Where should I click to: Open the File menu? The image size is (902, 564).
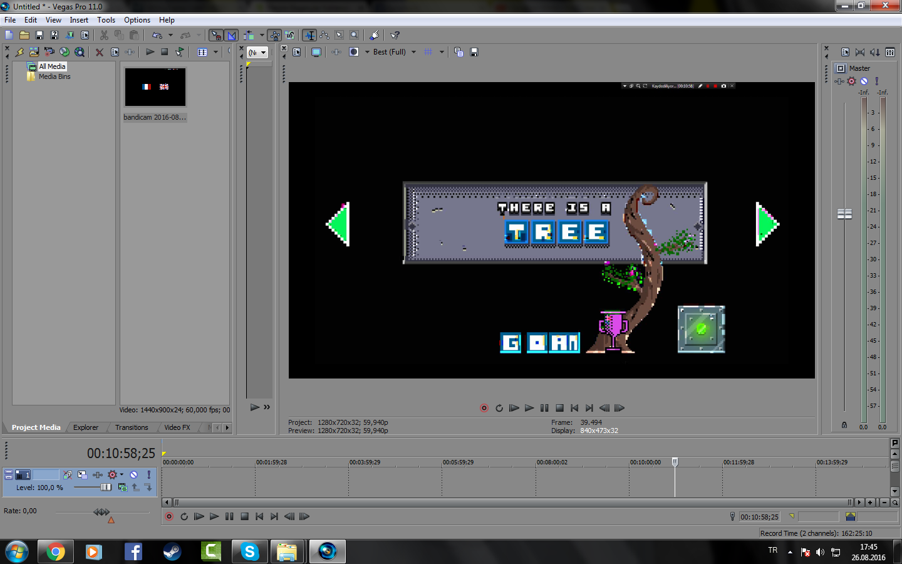click(x=10, y=20)
